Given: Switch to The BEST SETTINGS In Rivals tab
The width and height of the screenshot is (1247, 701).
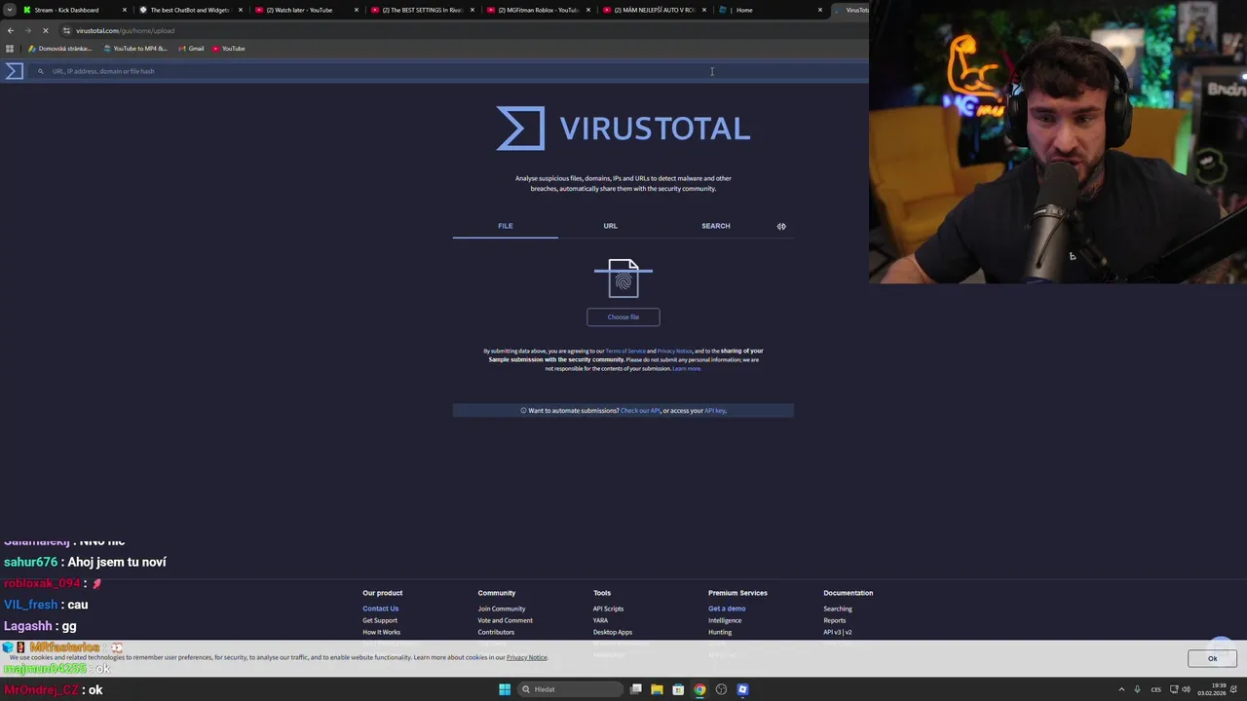Looking at the screenshot, I should (x=422, y=10).
